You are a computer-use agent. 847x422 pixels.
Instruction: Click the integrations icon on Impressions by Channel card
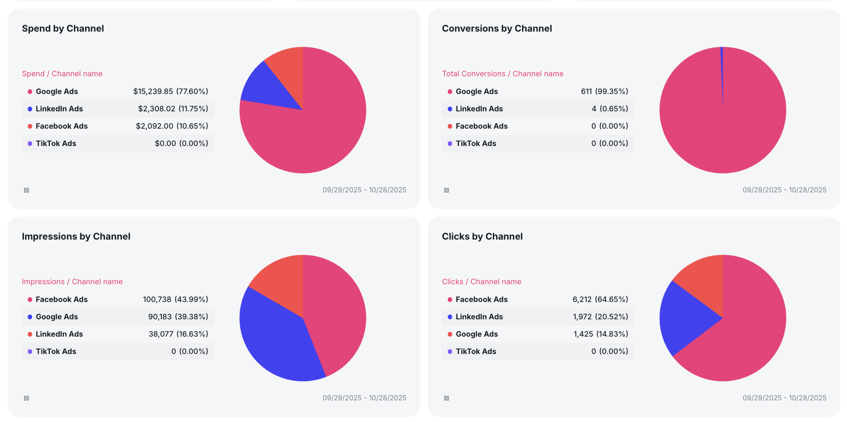pyautogui.click(x=26, y=398)
